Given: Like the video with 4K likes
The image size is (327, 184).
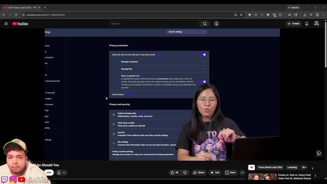Looking at the screenshot, I should point(175,172).
